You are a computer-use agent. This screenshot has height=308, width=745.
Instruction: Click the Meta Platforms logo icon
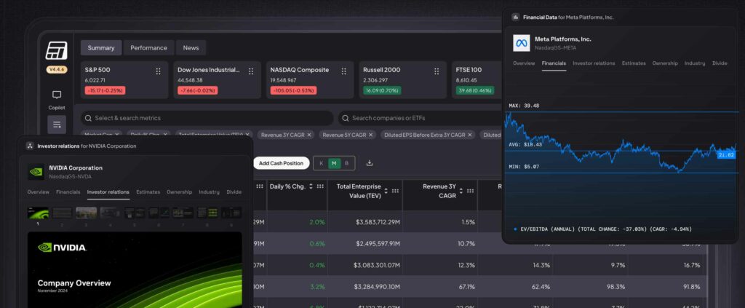click(x=521, y=43)
